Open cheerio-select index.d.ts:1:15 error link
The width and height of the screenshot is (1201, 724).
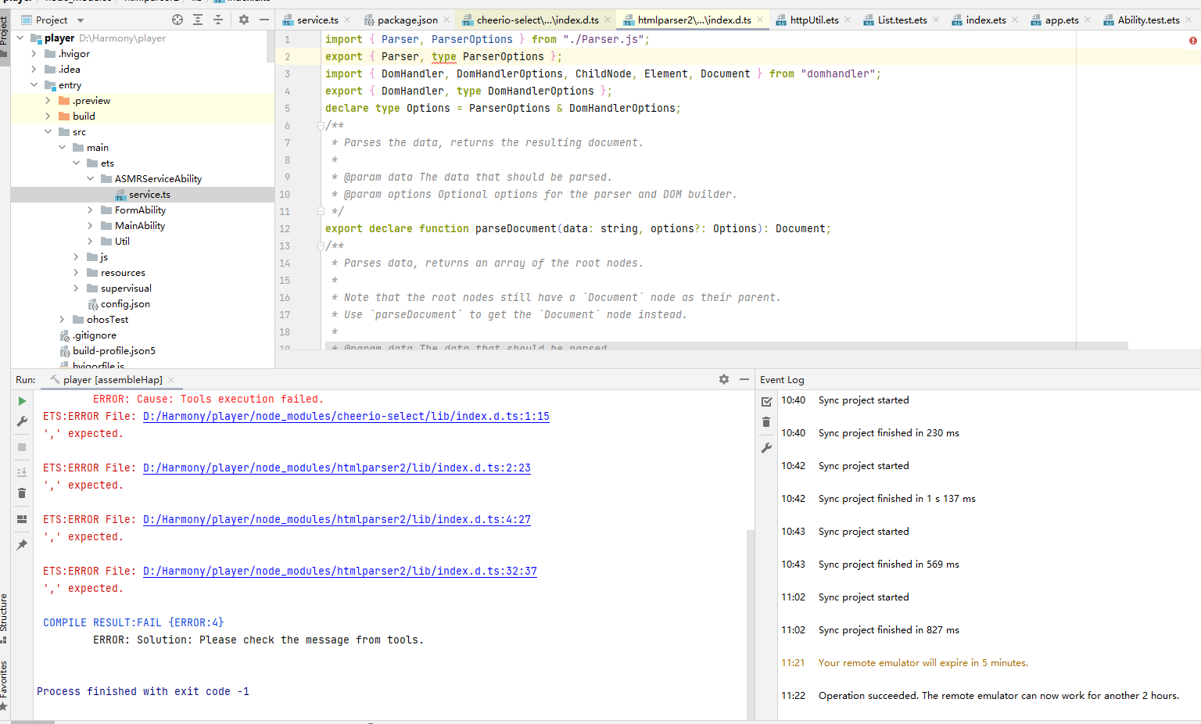point(346,417)
